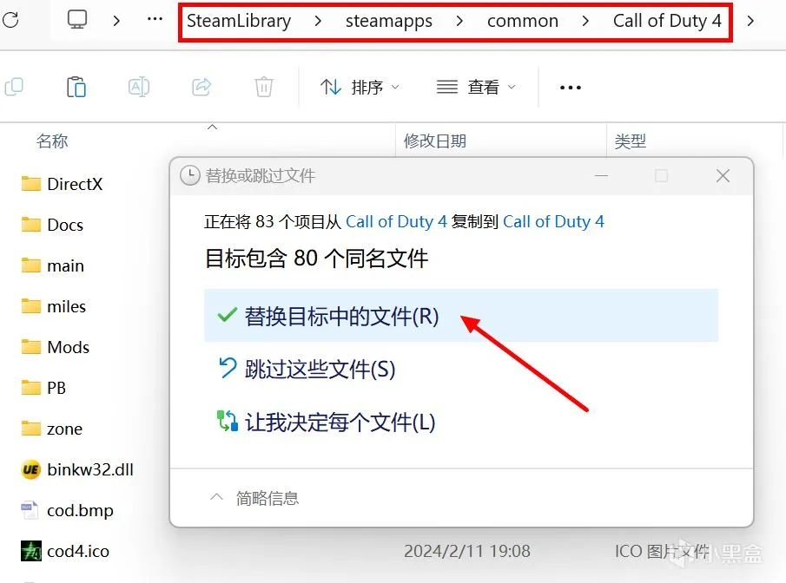Click the blue undo skip icon
Image resolution: width=786 pixels, height=583 pixels.
coord(227,368)
